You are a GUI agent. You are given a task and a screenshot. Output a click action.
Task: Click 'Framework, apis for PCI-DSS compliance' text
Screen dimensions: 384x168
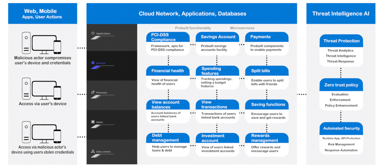(167, 48)
